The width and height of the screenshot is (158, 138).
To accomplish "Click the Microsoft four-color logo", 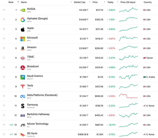I will tap(23, 39).
